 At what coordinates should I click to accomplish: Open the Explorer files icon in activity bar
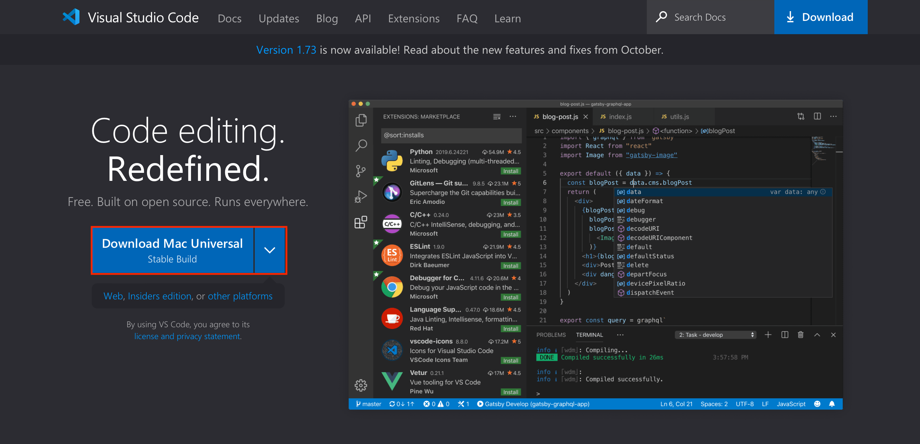point(361,120)
